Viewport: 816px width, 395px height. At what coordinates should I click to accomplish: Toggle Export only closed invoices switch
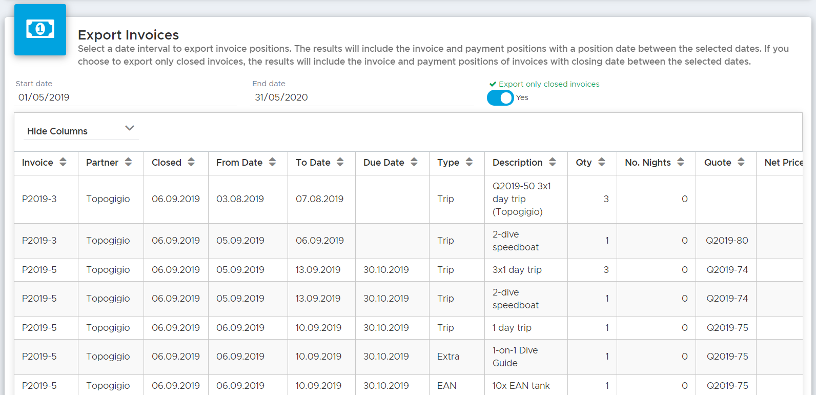pos(500,97)
